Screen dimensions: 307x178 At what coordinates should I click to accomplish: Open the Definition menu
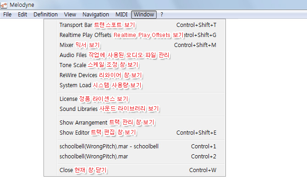pyautogui.click(x=45, y=15)
